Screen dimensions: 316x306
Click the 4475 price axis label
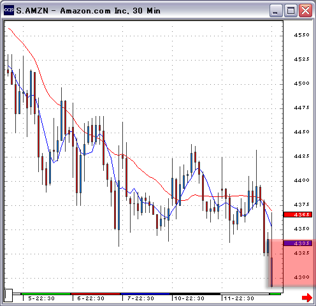coord(301,108)
